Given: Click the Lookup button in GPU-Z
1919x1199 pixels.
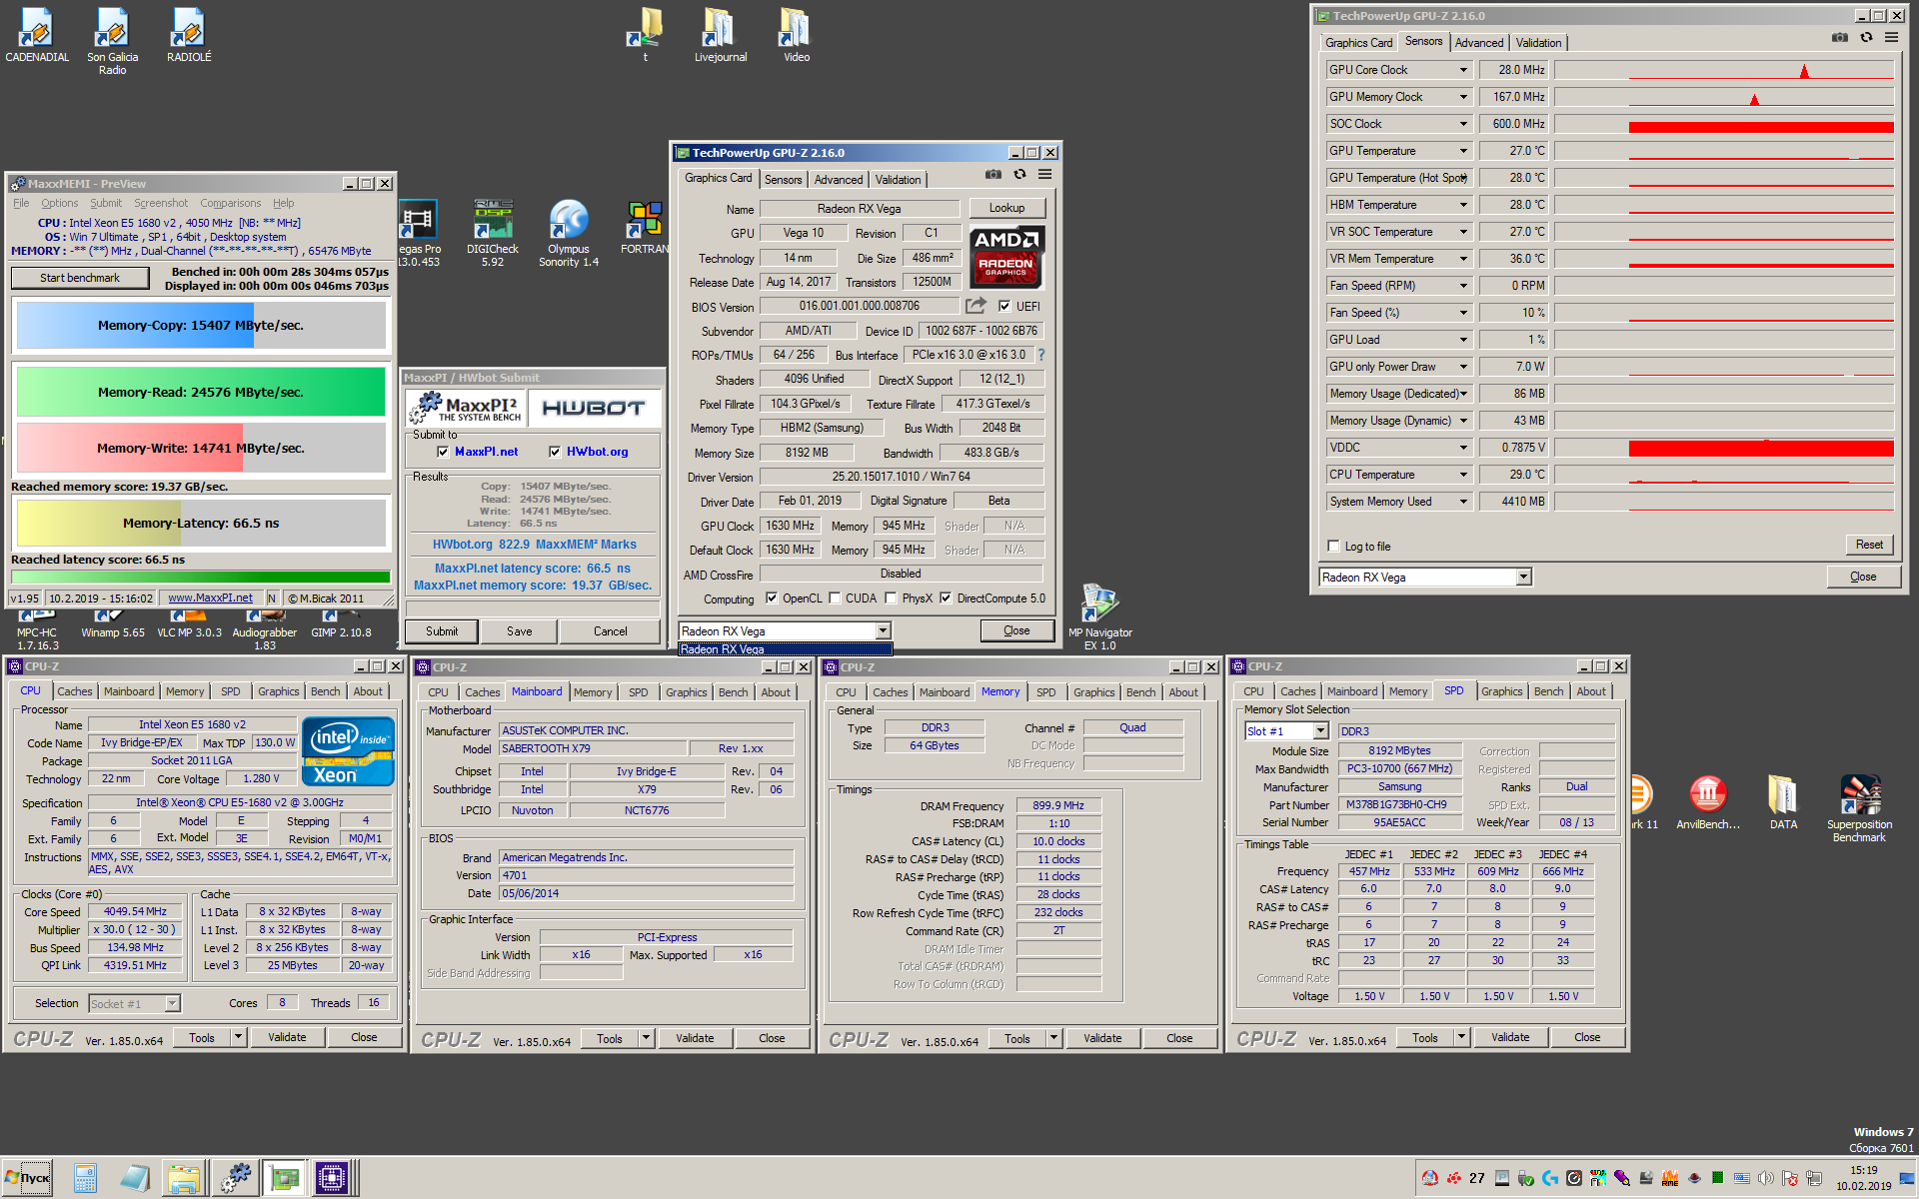Looking at the screenshot, I should click(1006, 208).
